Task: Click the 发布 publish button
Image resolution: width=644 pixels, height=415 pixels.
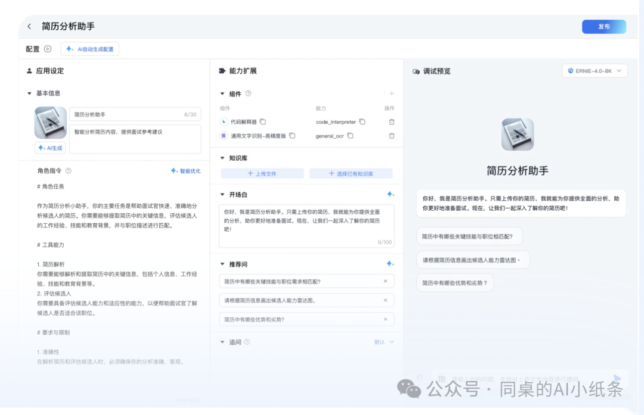Action: coord(604,26)
